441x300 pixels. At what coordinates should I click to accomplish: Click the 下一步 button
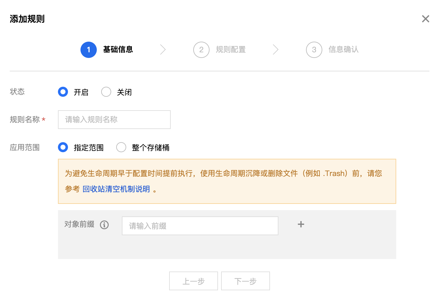tap(246, 281)
